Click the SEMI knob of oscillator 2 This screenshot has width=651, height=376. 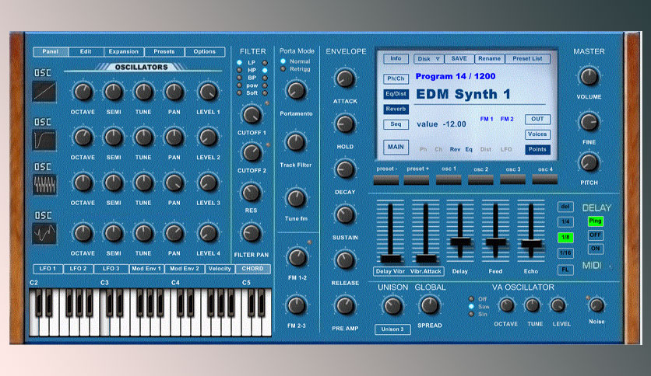114,137
